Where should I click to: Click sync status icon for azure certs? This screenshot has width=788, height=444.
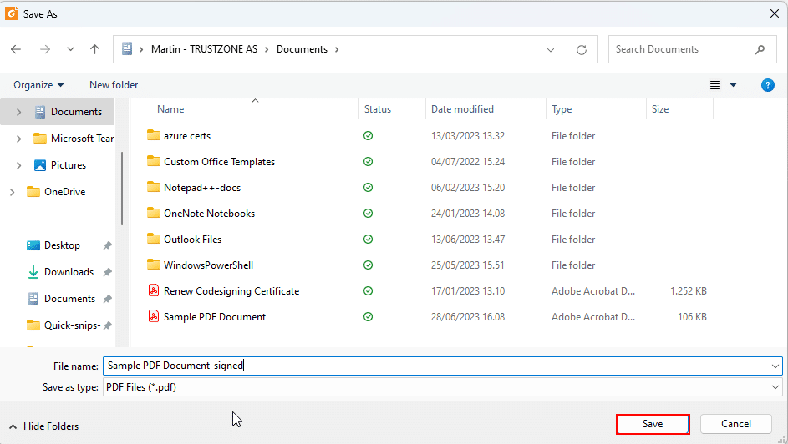[x=368, y=136]
